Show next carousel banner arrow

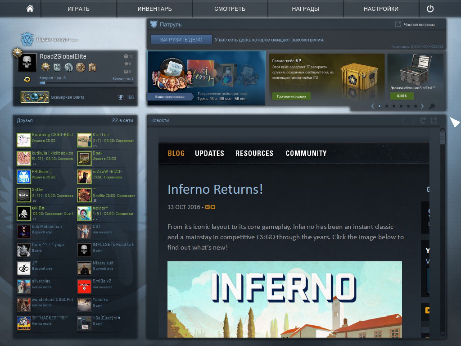(422, 106)
